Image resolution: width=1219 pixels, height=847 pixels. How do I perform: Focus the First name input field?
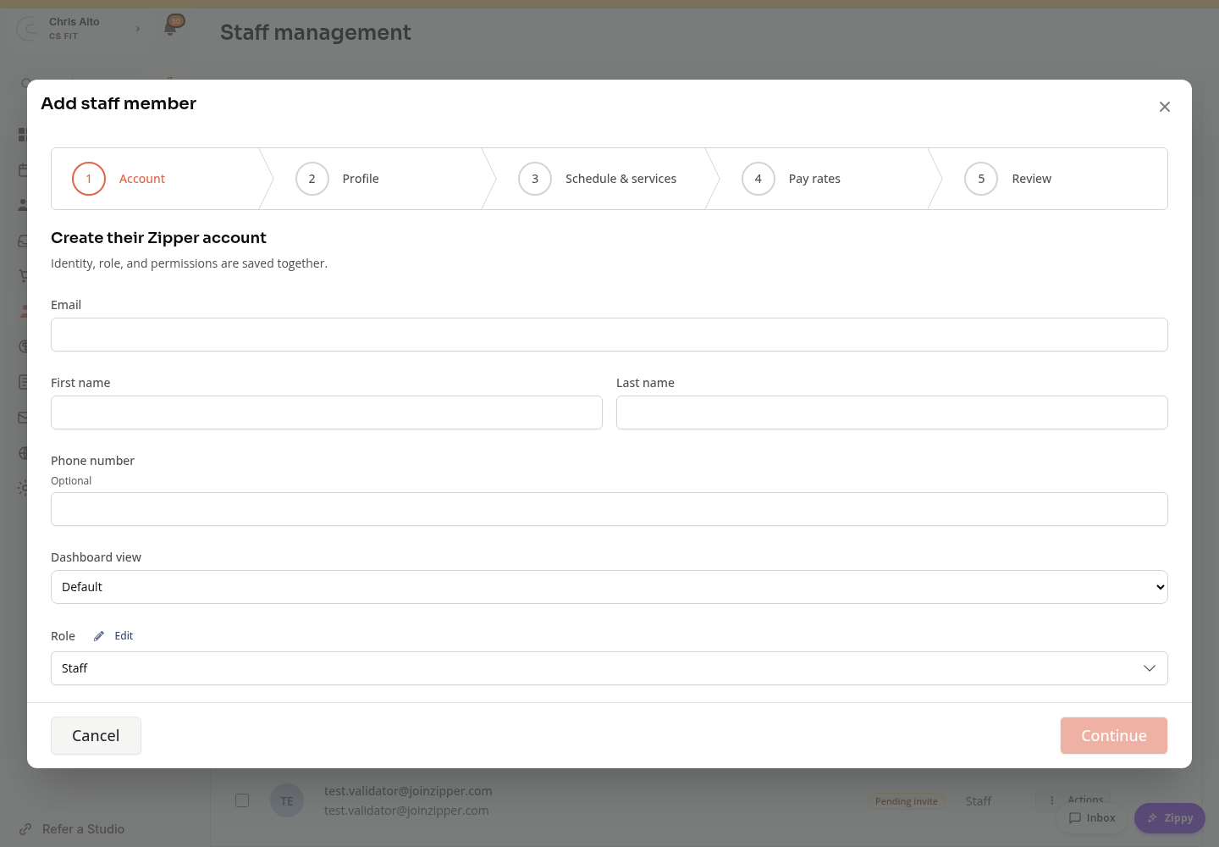[x=327, y=412]
